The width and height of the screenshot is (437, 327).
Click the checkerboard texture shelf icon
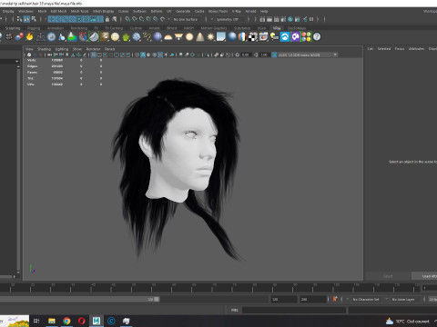pyautogui.click(x=253, y=37)
